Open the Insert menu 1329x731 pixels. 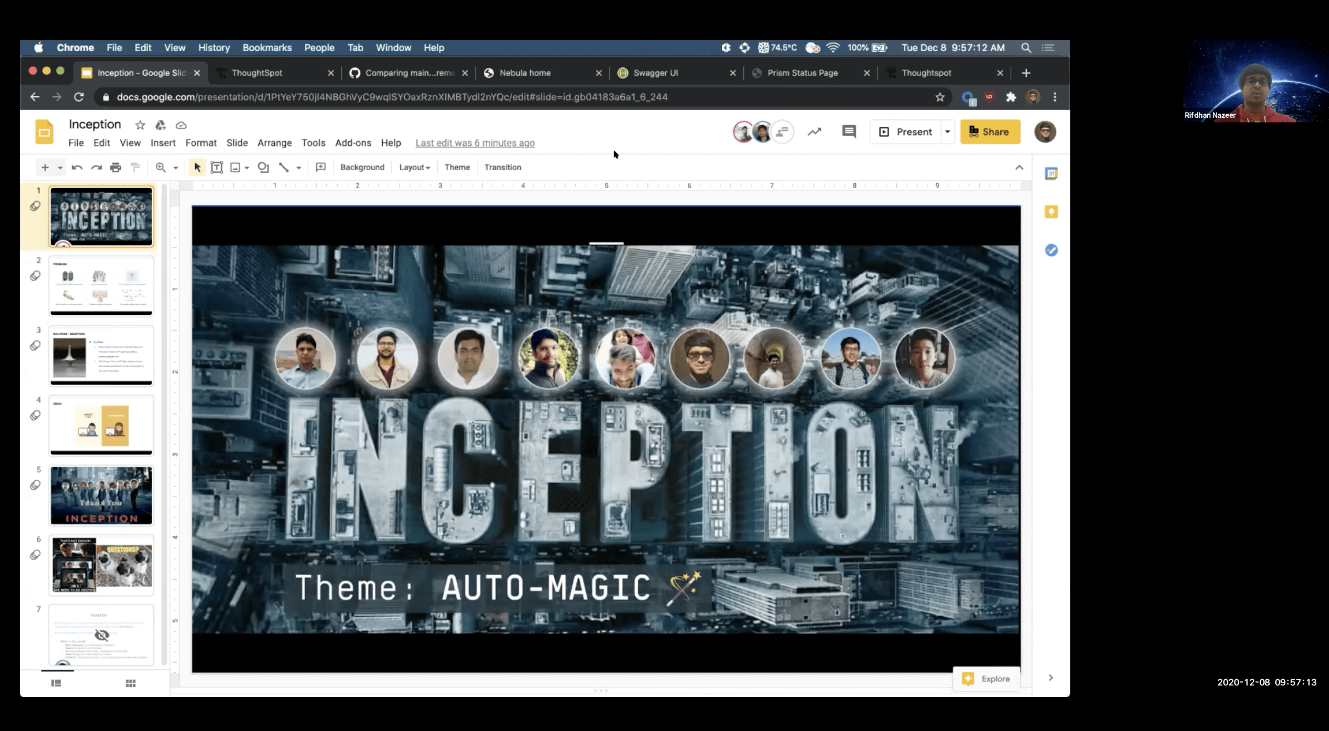[x=163, y=143]
